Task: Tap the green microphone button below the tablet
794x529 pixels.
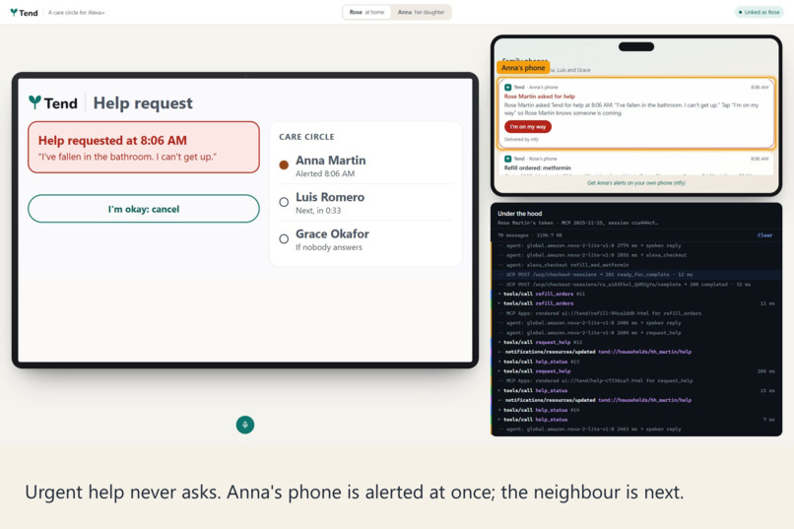Action: pyautogui.click(x=245, y=425)
